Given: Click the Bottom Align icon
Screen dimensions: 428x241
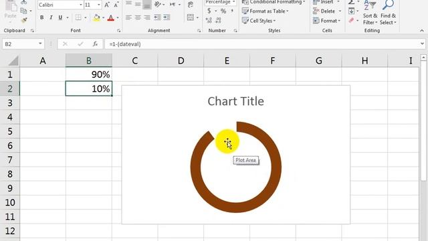Looking at the screenshot, I should (x=147, y=4).
